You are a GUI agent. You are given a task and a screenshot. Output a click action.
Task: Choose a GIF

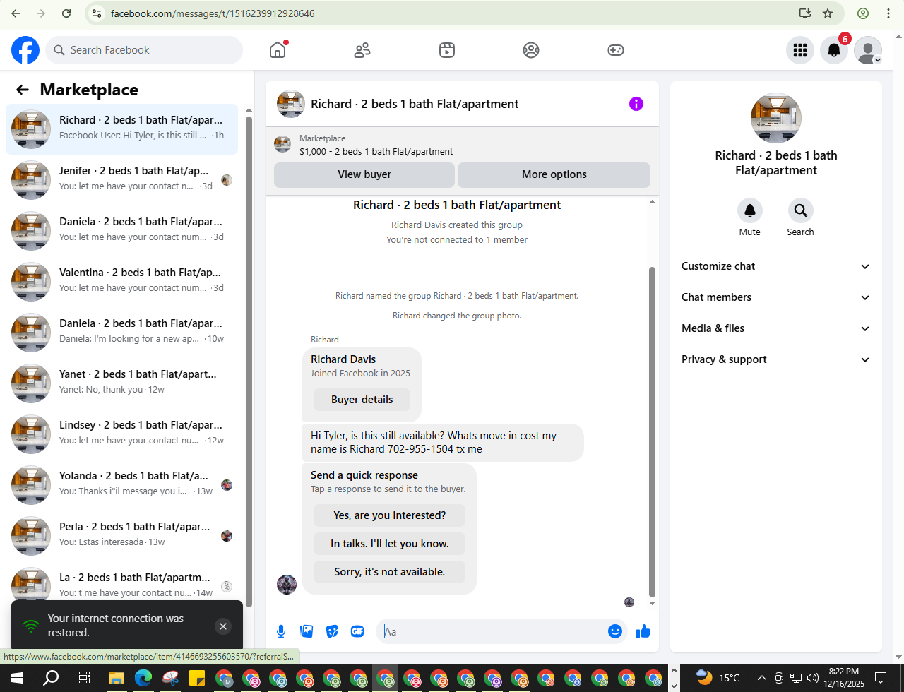357,631
